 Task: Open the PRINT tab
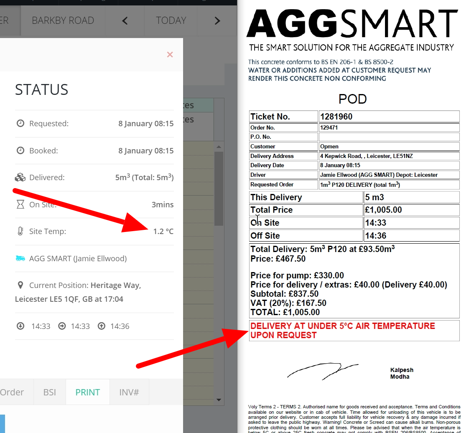coord(88,392)
